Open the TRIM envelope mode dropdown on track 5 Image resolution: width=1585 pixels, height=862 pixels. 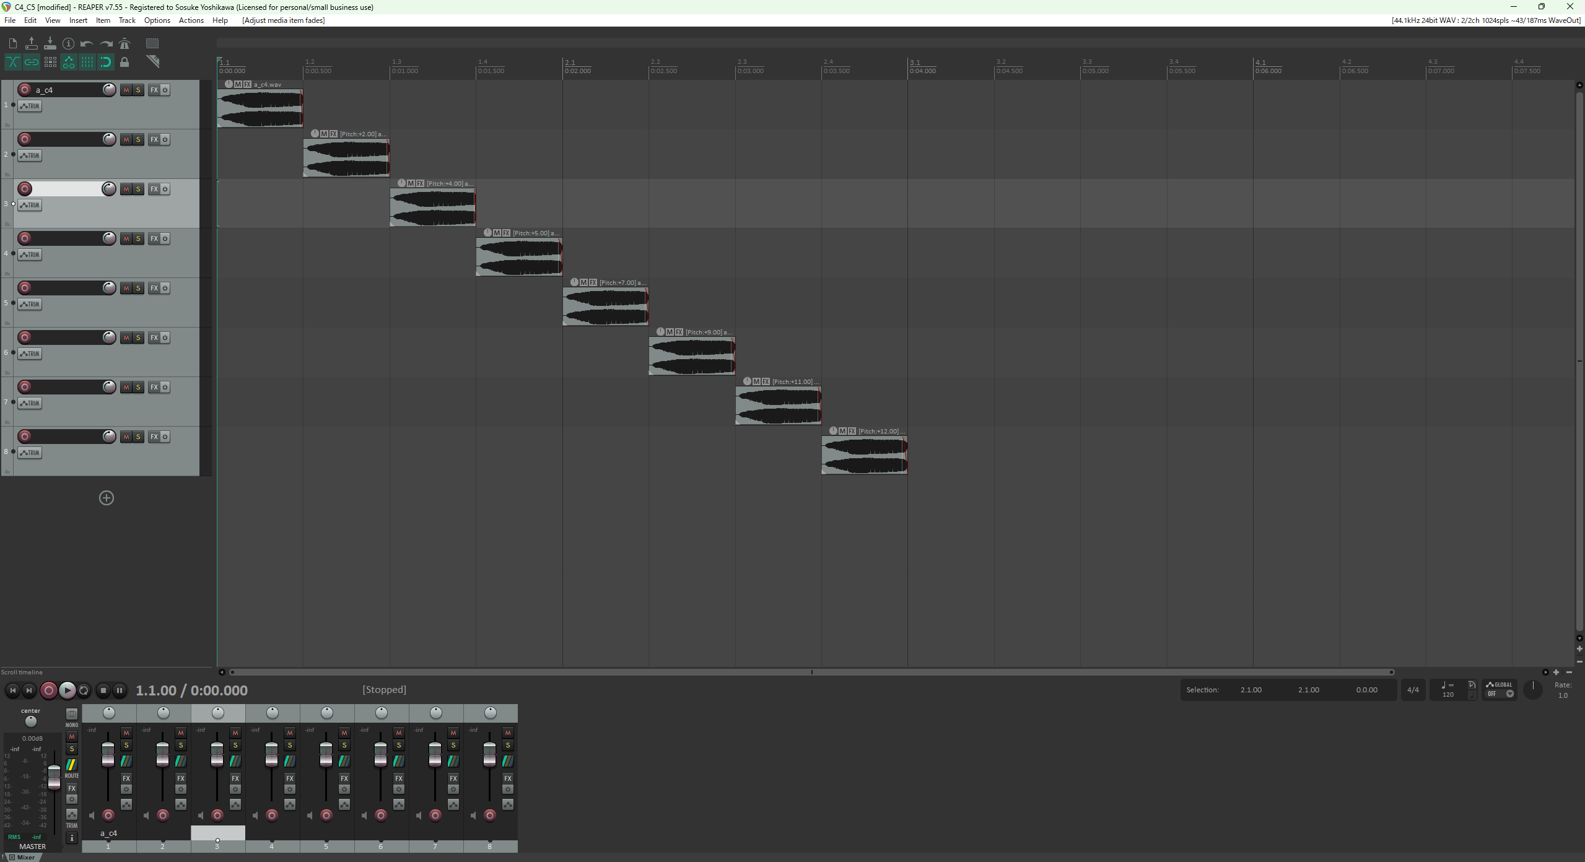click(30, 304)
